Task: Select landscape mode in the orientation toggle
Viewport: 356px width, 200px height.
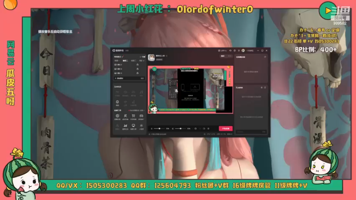Action: click(223, 56)
